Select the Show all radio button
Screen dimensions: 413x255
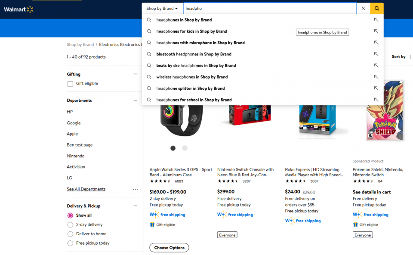coord(70,215)
